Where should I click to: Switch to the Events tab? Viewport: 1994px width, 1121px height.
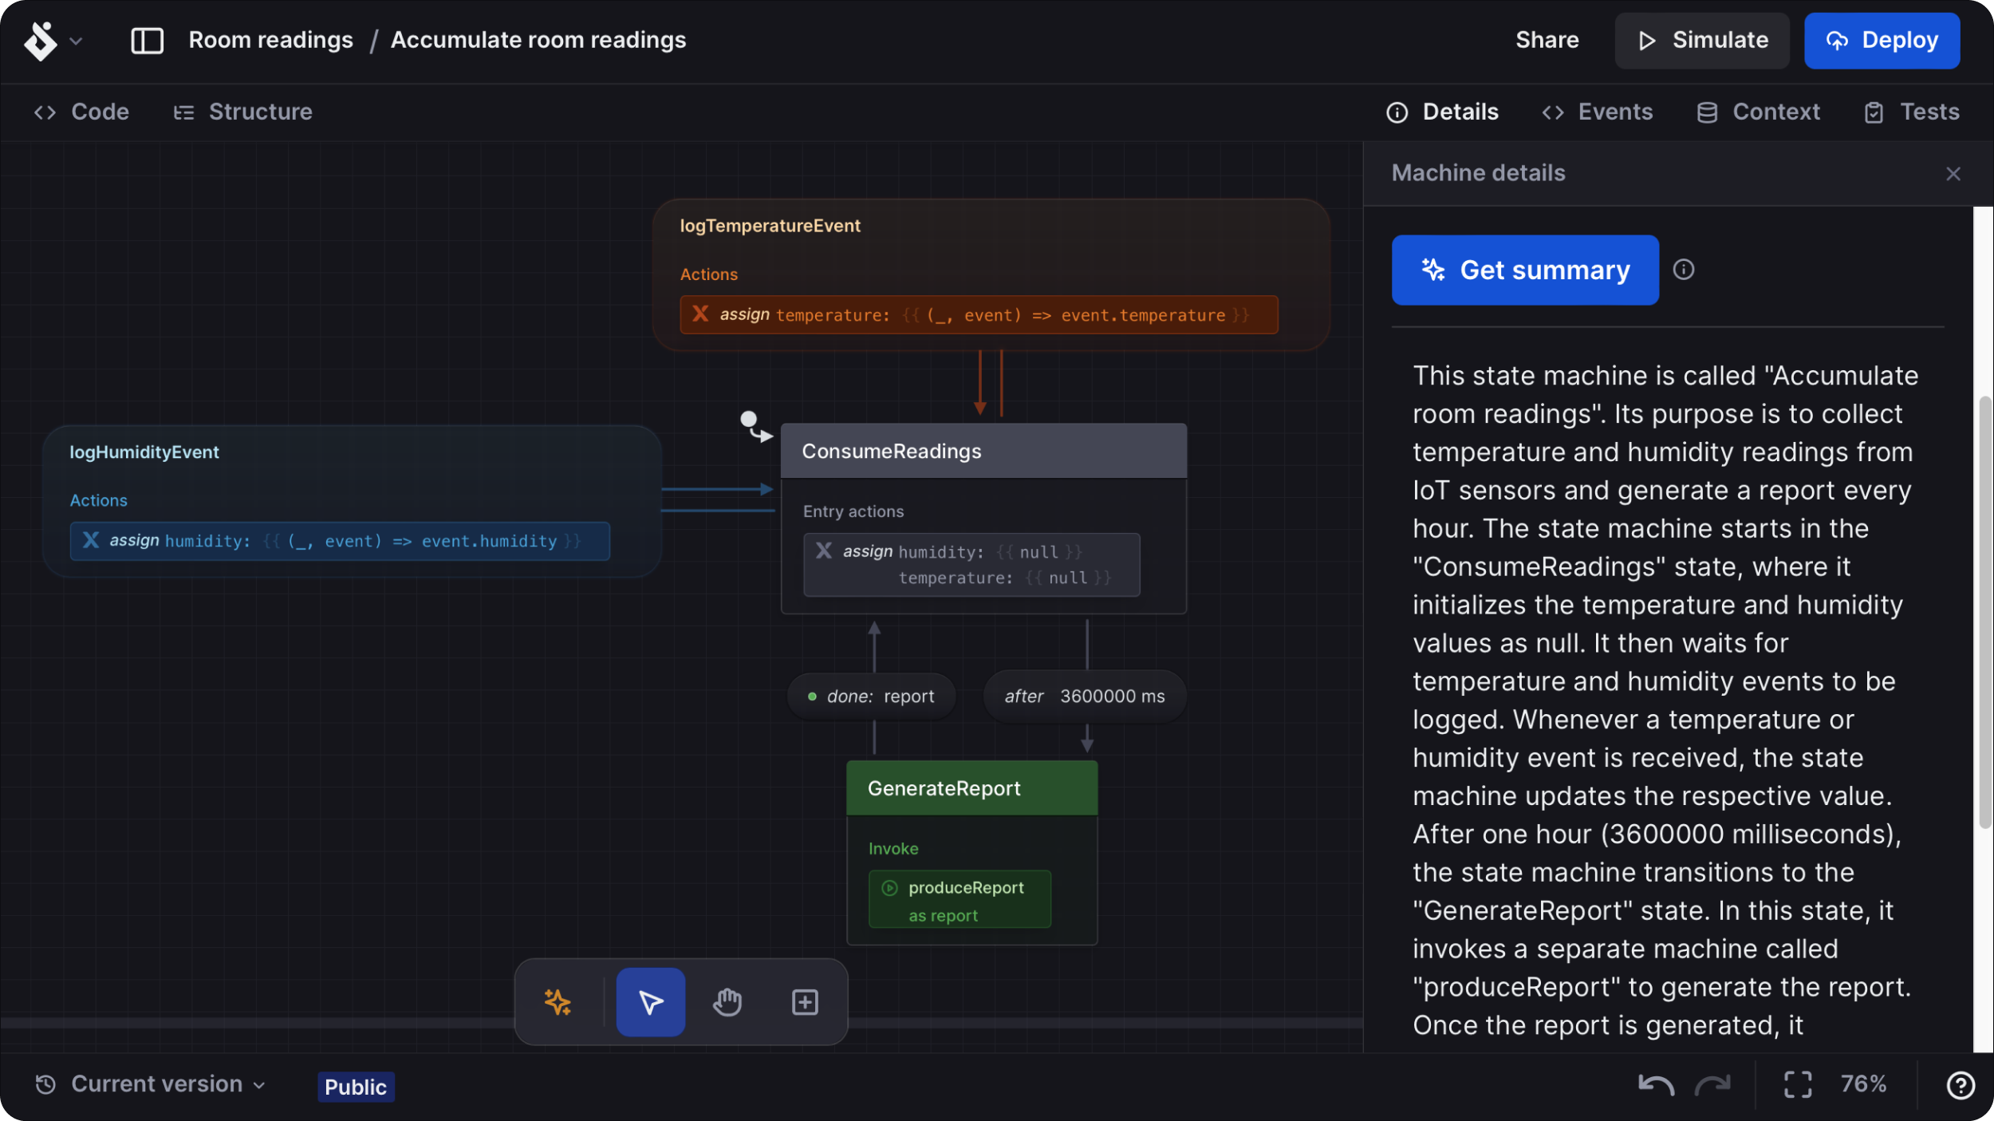1614,112
